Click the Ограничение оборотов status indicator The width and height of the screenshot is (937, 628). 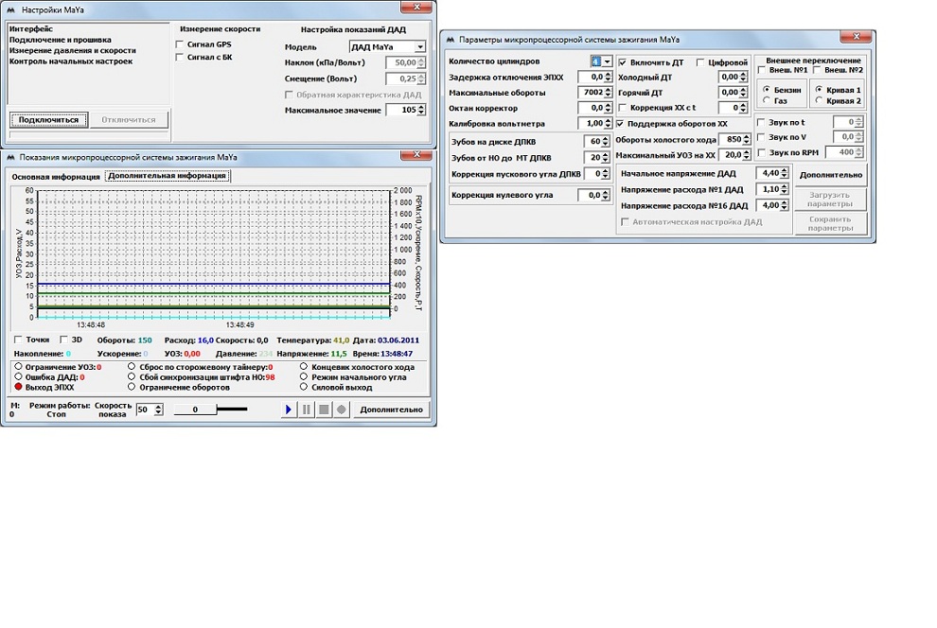click(131, 388)
